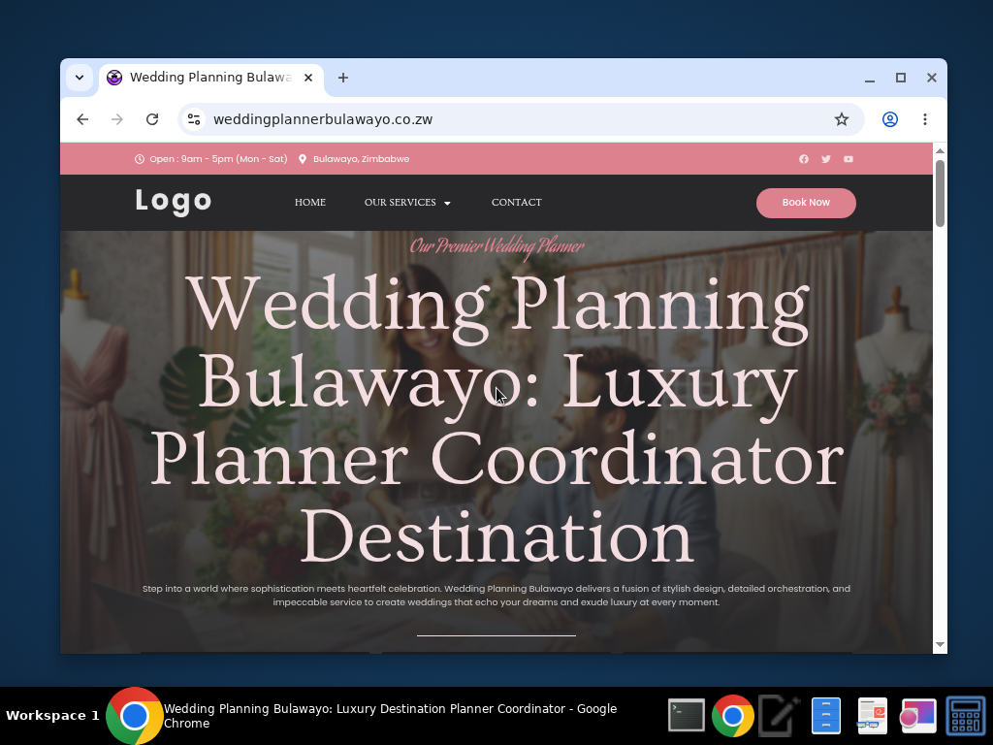Click the large Chrome icon next to Workspace 1
This screenshot has height=745, width=993.
click(x=134, y=716)
